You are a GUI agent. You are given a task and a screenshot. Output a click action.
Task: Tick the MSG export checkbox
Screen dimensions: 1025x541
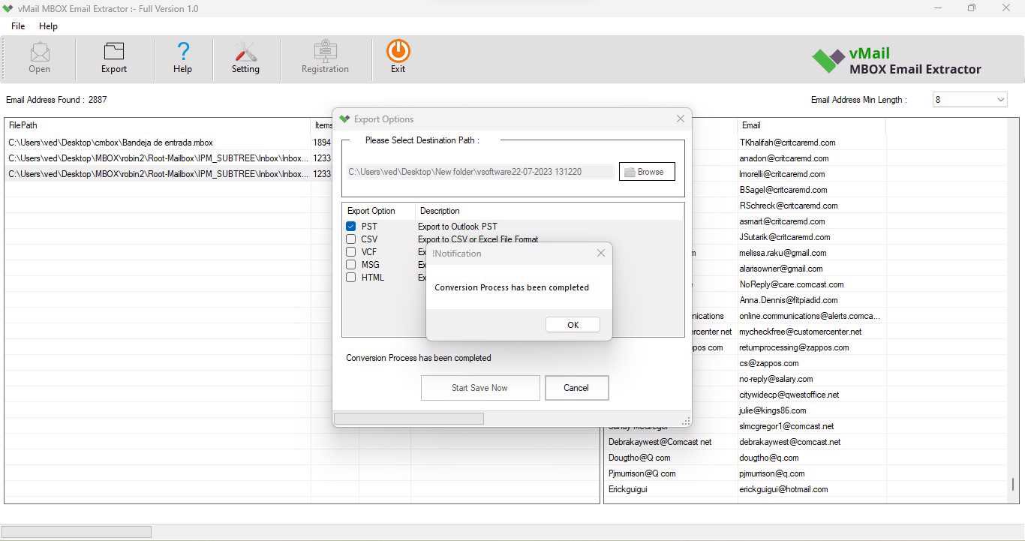pyautogui.click(x=350, y=264)
